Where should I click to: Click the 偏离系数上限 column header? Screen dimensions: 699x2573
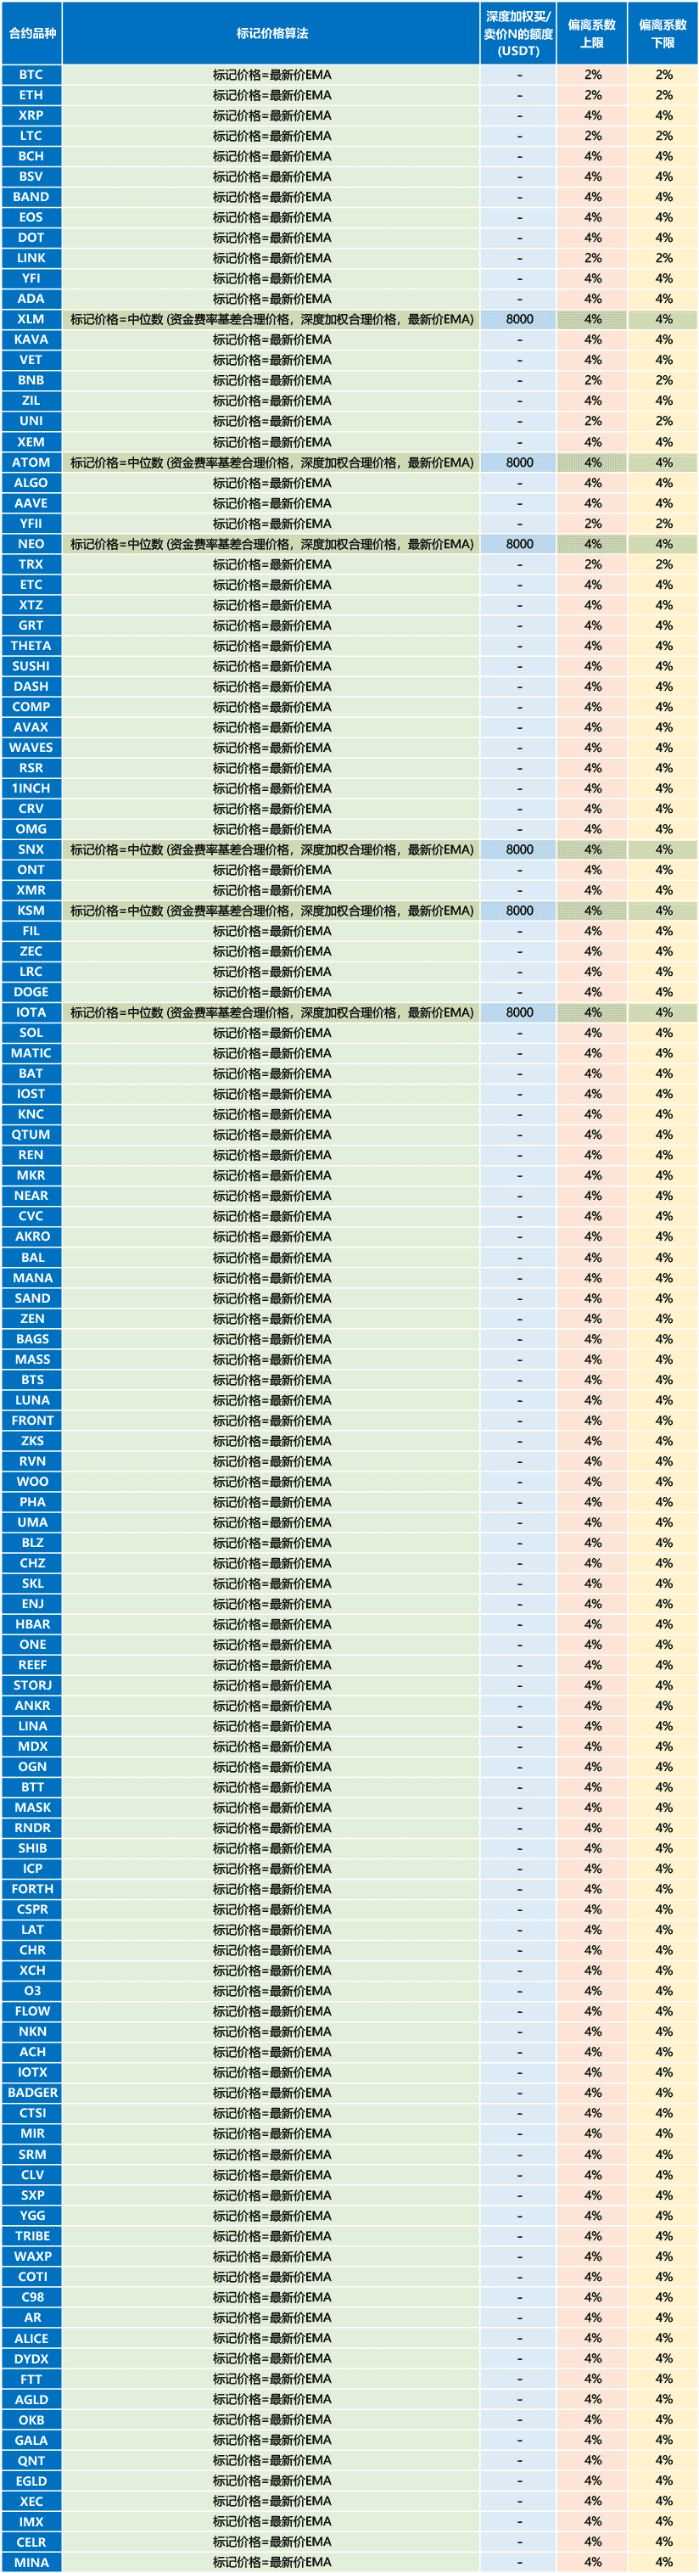coord(592,33)
